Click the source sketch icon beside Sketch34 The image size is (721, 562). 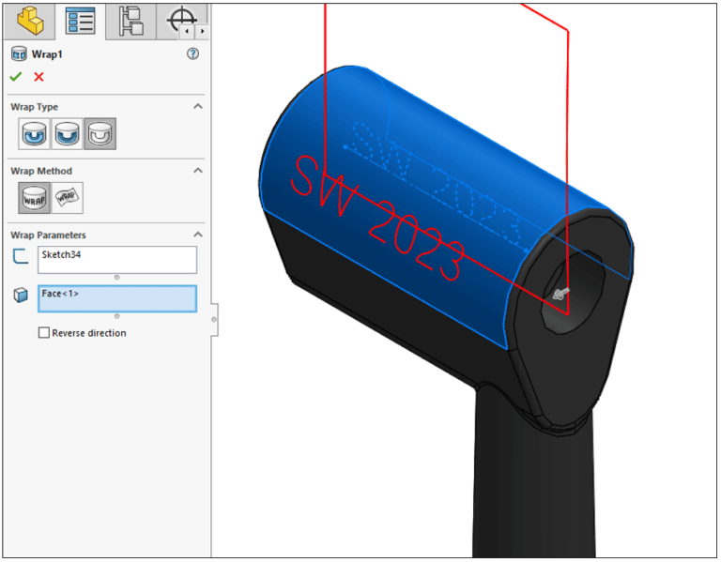tap(21, 256)
